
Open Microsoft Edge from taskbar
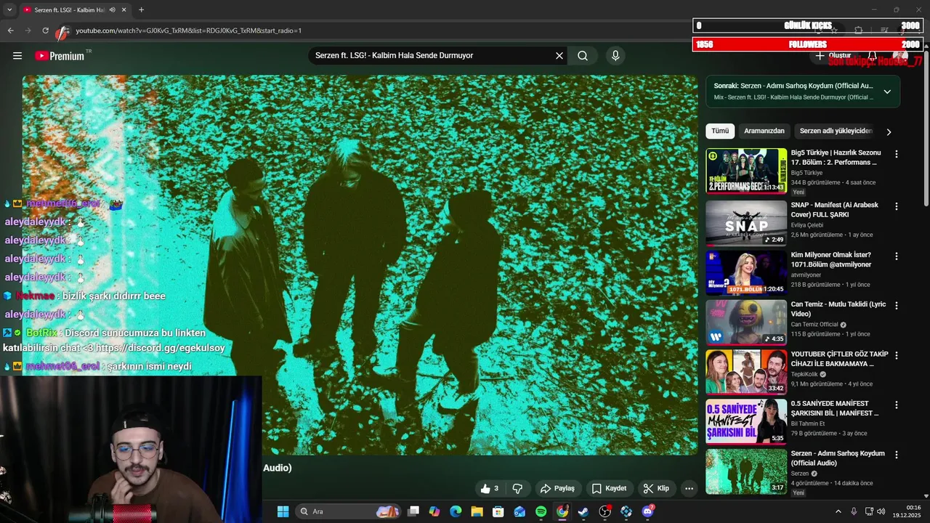tap(456, 511)
